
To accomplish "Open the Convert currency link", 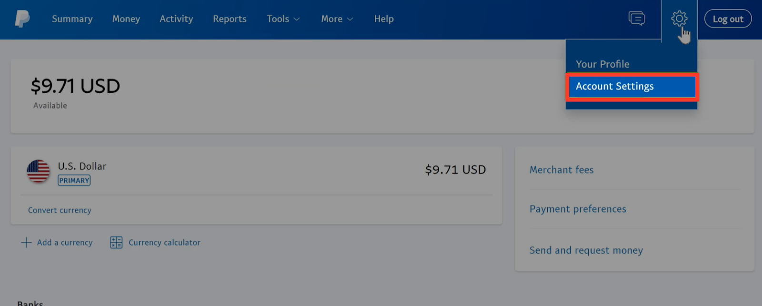I will tap(60, 210).
